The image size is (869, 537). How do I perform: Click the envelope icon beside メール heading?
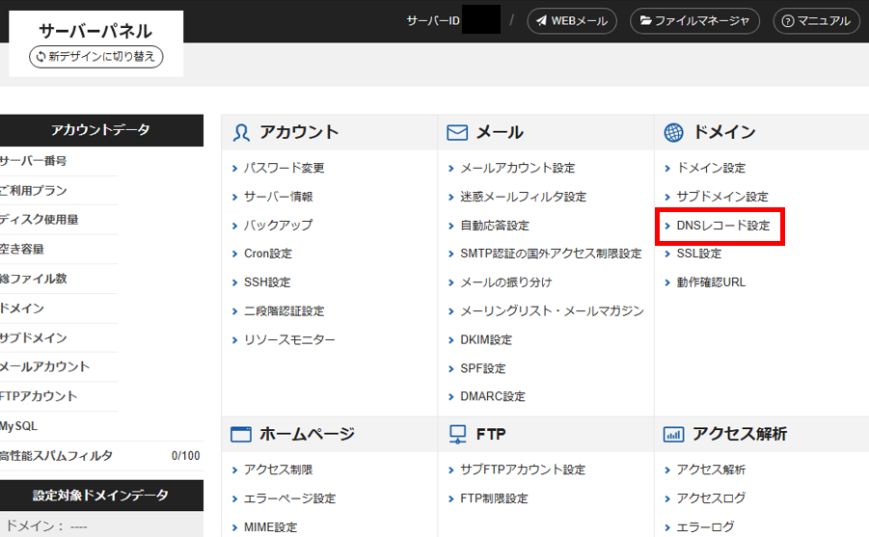(457, 133)
